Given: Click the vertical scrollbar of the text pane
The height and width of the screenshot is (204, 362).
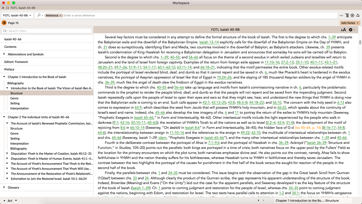Looking at the screenshot, I should (360, 42).
